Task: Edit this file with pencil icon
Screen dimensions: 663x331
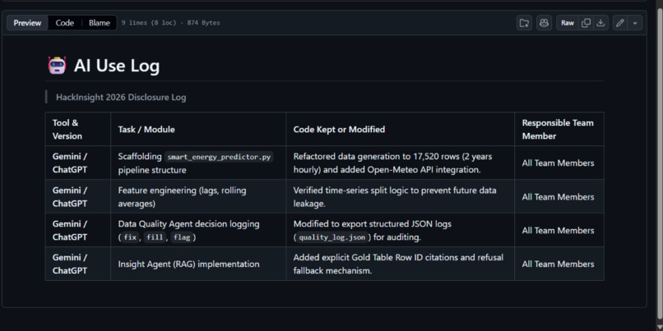Action: [x=620, y=23]
